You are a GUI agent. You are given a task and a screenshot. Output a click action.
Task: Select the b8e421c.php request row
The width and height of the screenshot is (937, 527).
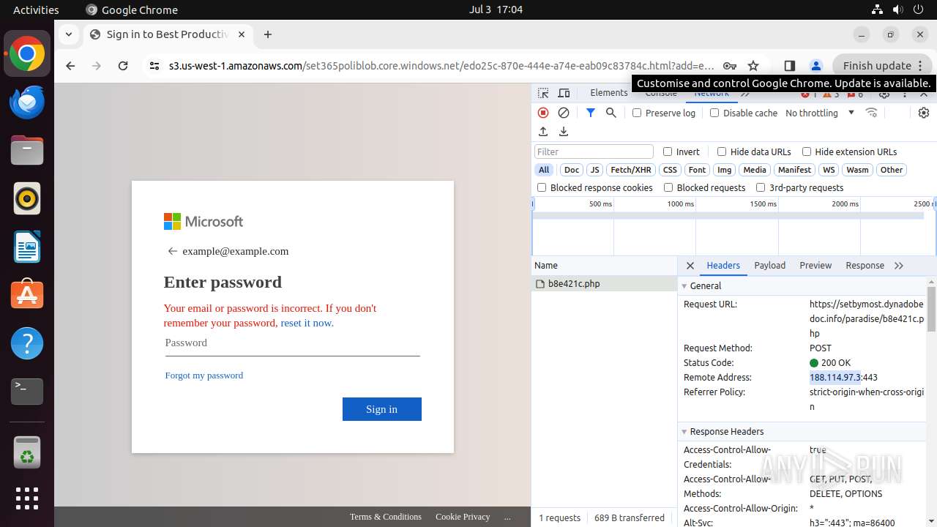(605, 284)
